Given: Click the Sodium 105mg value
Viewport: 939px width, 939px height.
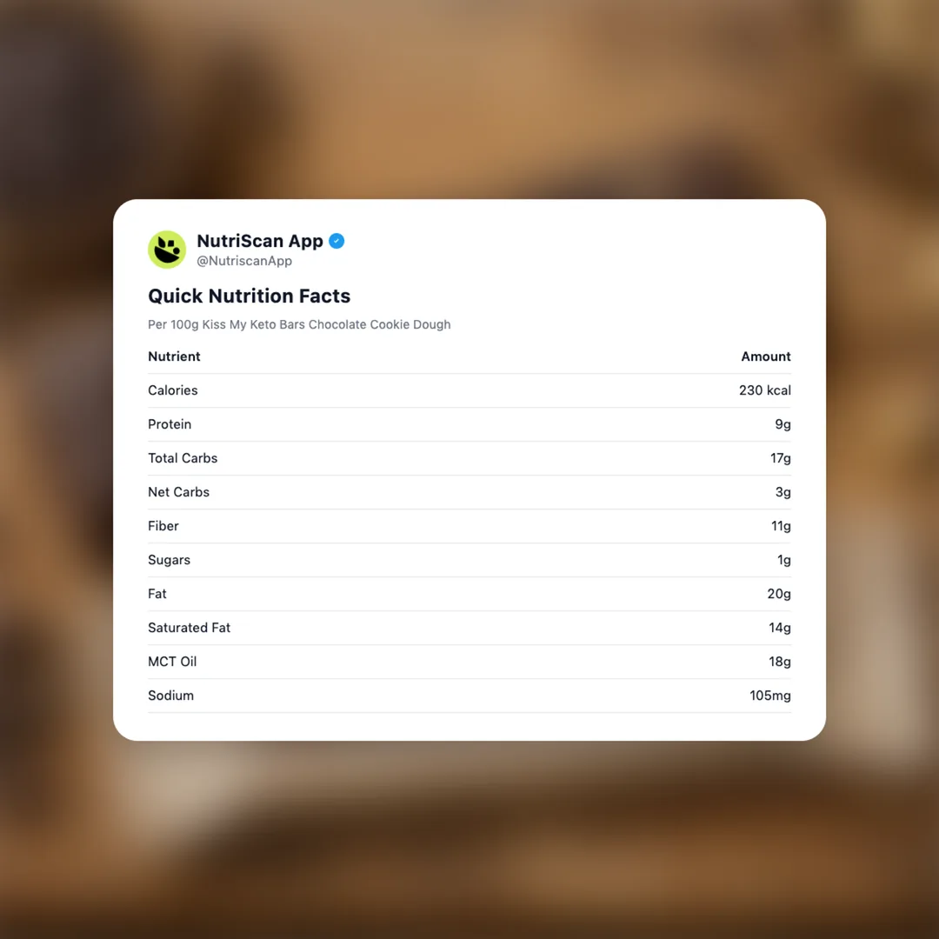Looking at the screenshot, I should 769,696.
